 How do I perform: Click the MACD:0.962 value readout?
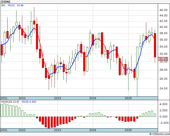click(29, 102)
